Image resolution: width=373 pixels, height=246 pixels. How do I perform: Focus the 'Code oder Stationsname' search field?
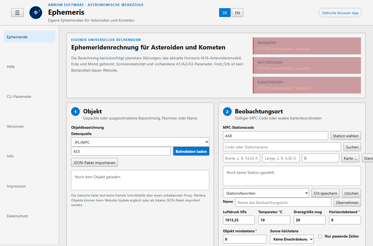[282, 147]
